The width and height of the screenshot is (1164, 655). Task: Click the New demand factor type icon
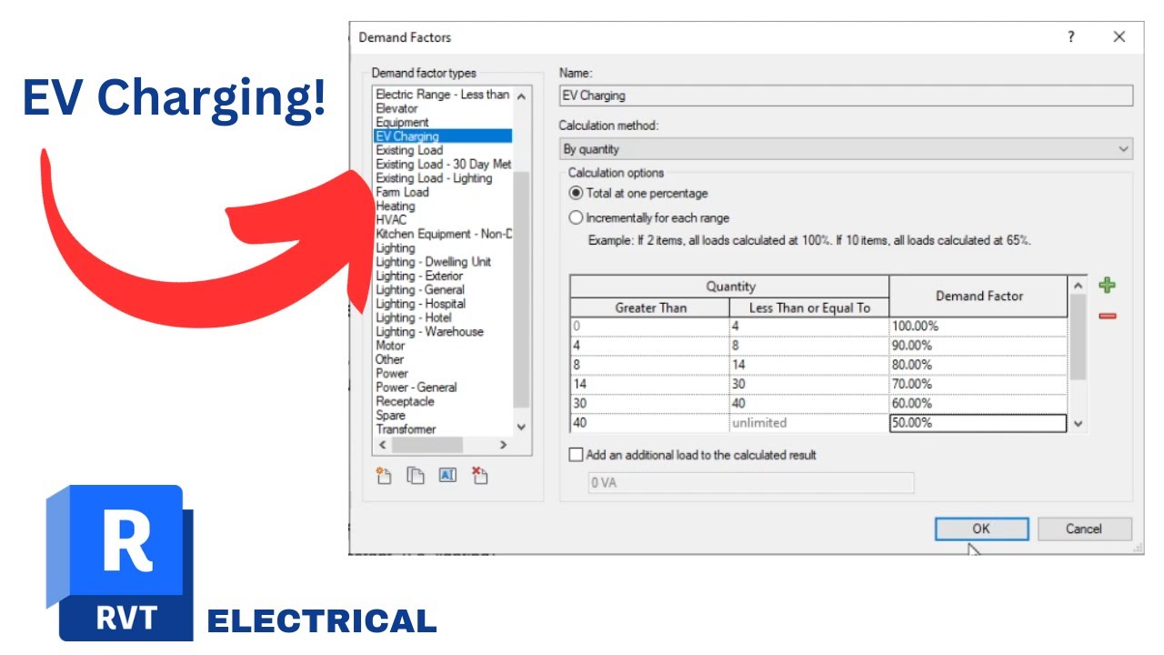click(384, 475)
